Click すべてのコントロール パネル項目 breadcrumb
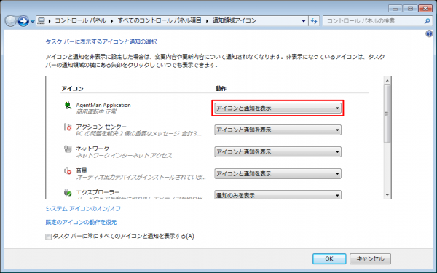 pyautogui.click(x=159, y=20)
